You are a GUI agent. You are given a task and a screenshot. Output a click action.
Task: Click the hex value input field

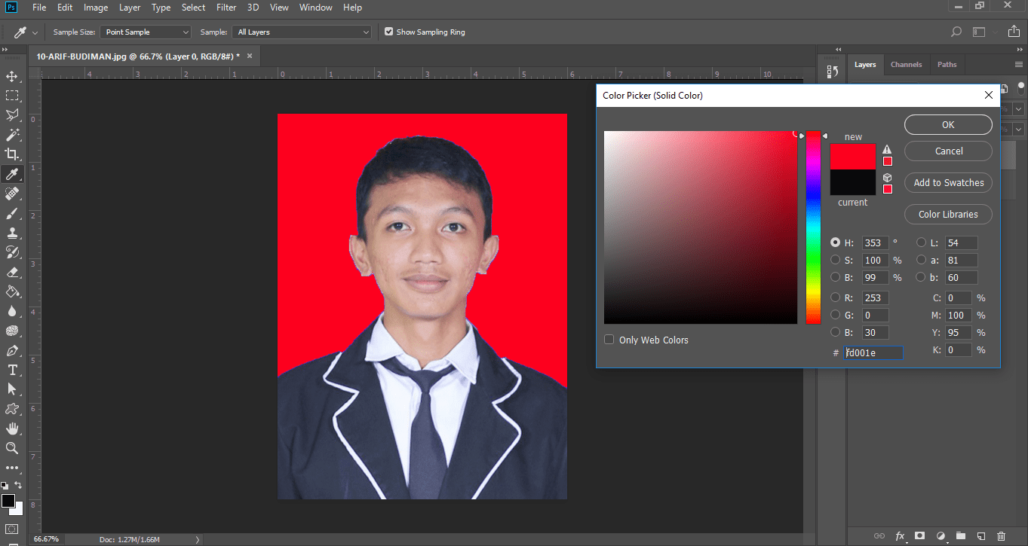[873, 352]
